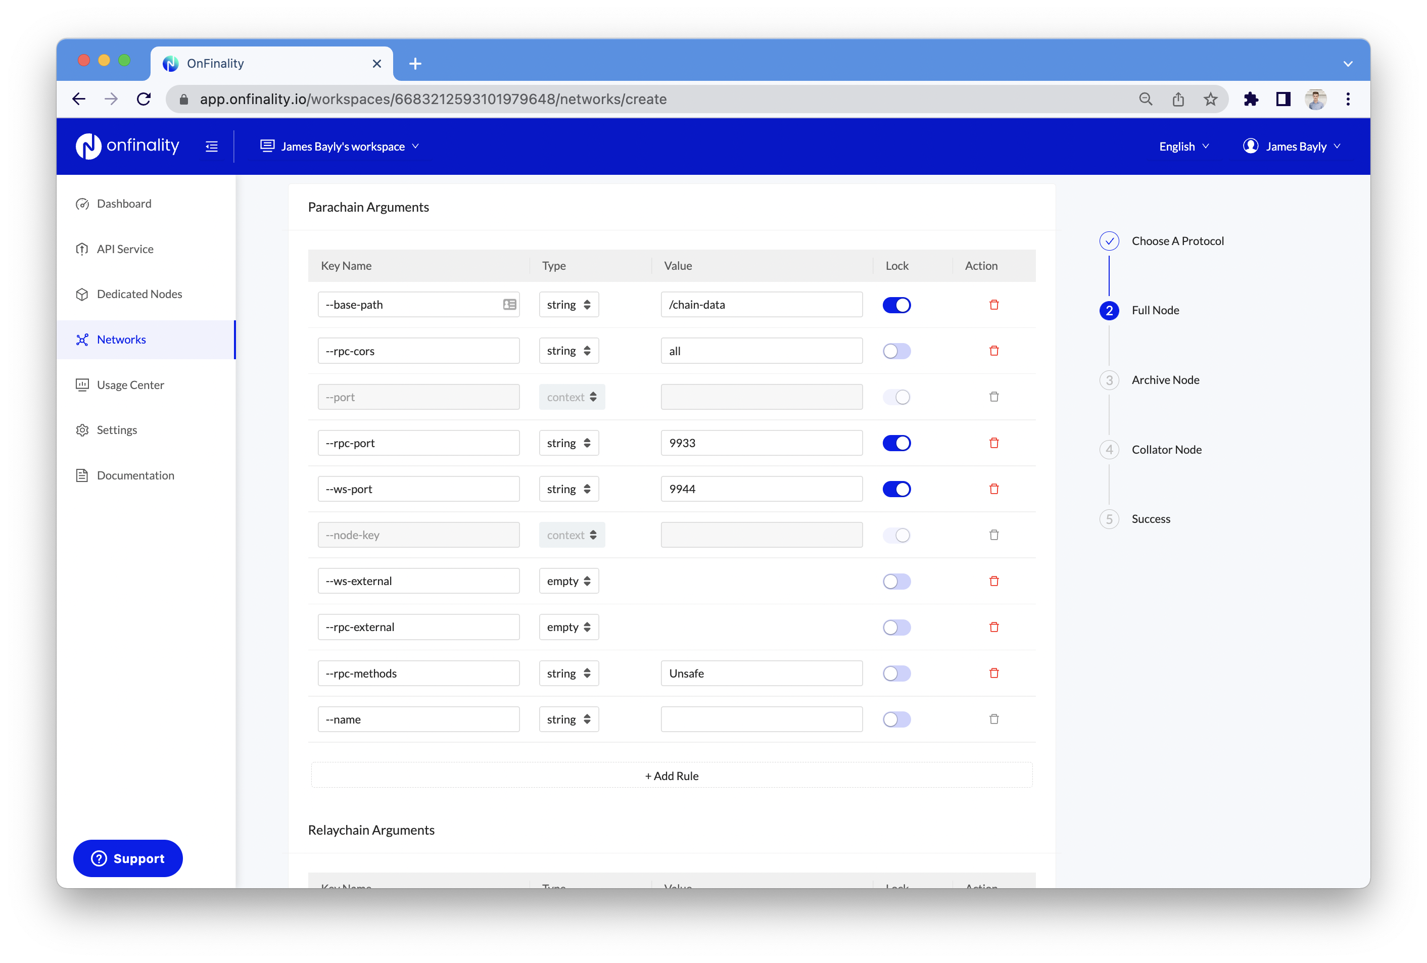
Task: Click the --name value input field
Action: (761, 719)
